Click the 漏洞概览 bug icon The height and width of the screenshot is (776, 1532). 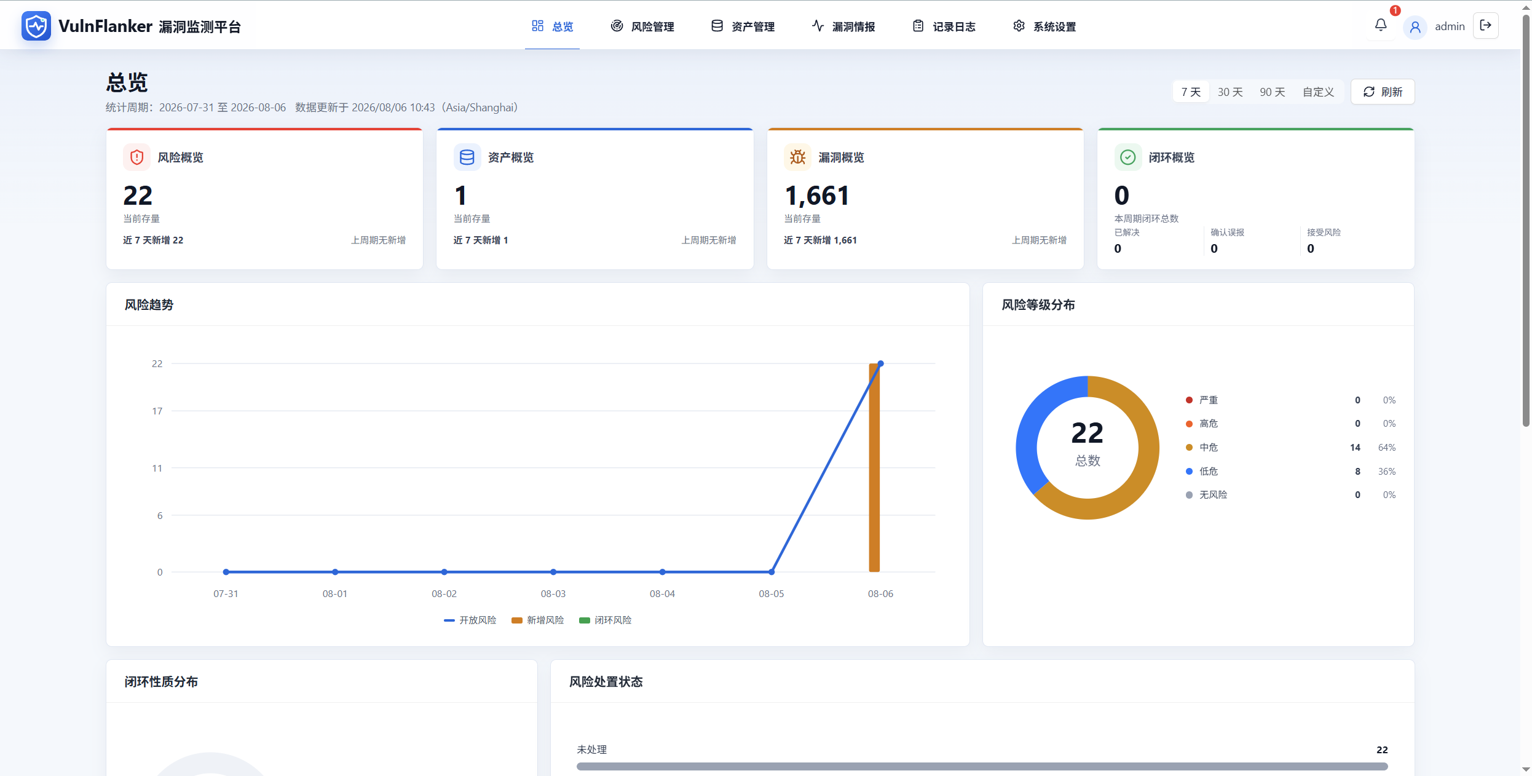[x=798, y=157]
